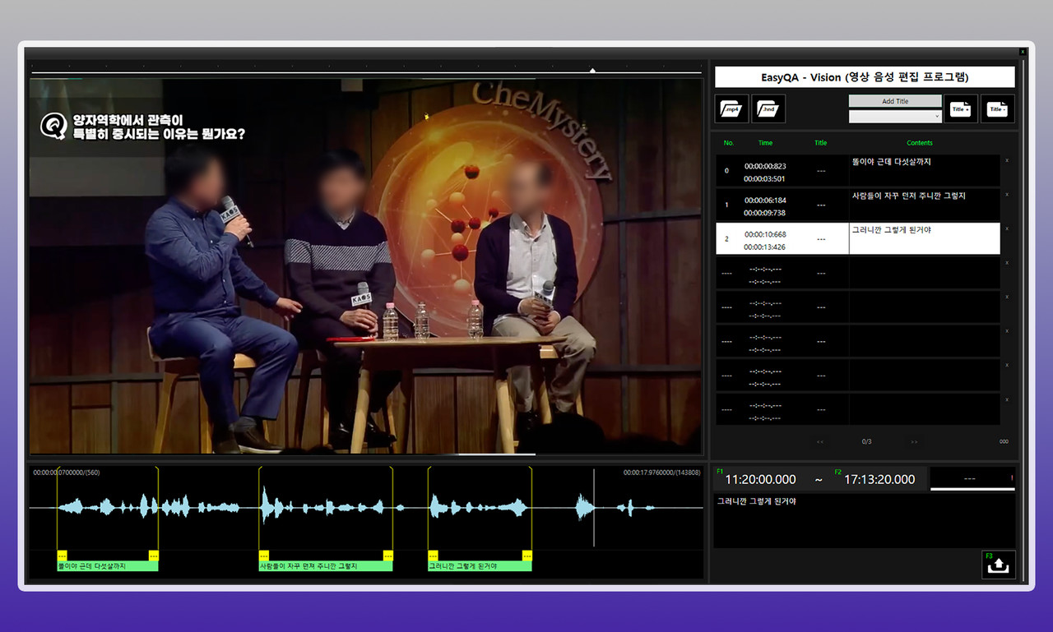Go to the previous page with <<
Viewport: 1053px width, 632px height.
coord(820,442)
